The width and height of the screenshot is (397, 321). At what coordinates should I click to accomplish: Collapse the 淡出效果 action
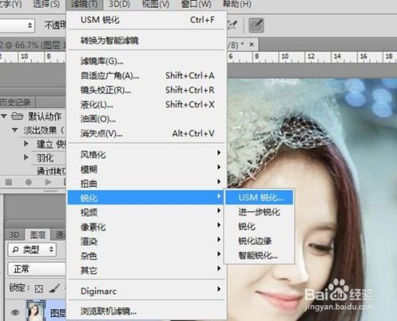tap(15, 130)
